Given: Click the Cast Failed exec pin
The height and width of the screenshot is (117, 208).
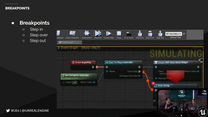Looking at the screenshot, I should tap(139, 71).
